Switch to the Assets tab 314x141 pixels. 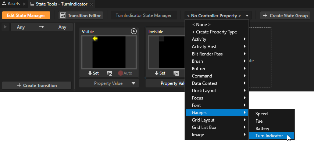(x=11, y=4)
